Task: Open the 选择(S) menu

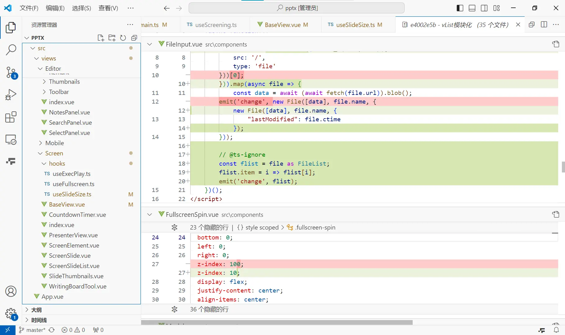Action: 82,8
